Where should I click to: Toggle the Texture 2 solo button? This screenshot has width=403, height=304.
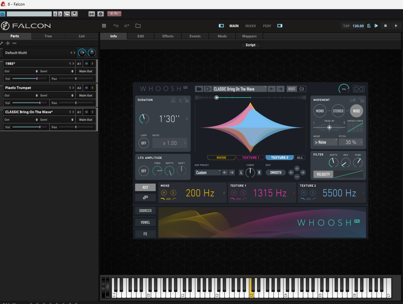[x=313, y=193]
